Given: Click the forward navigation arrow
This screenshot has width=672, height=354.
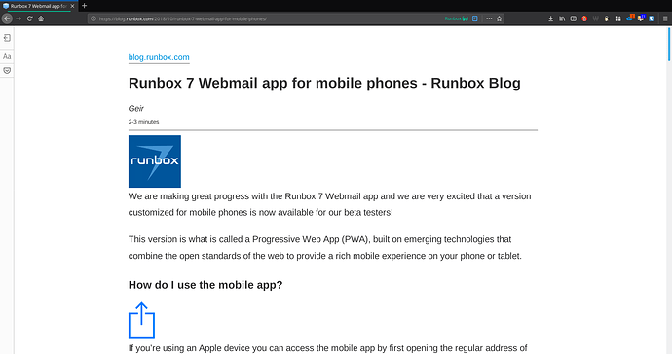Looking at the screenshot, I should coord(19,18).
